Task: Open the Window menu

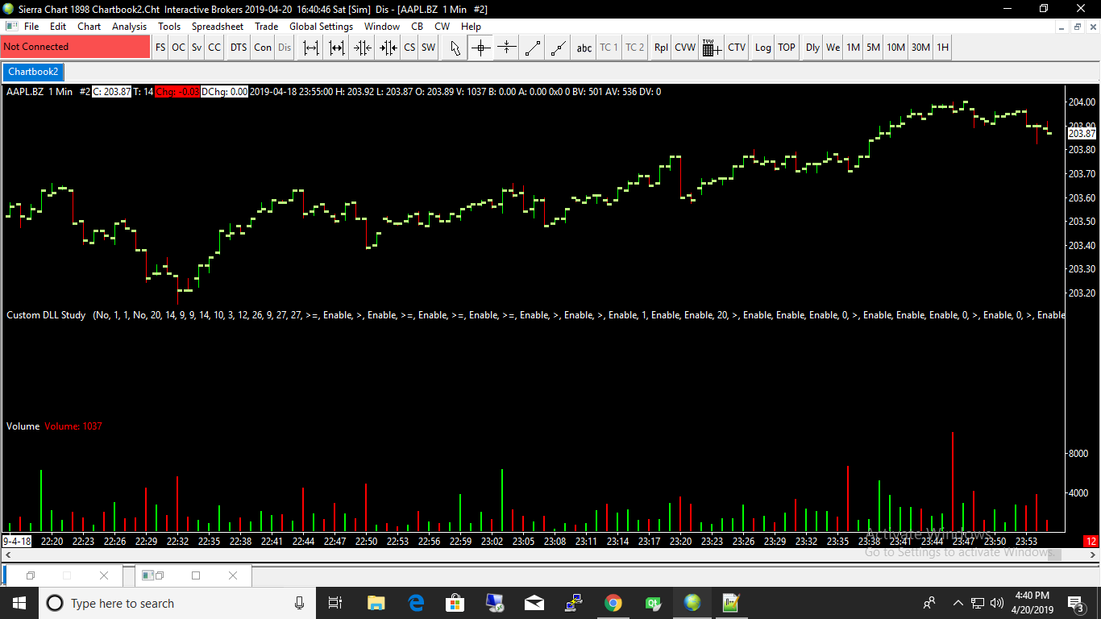Action: [382, 27]
